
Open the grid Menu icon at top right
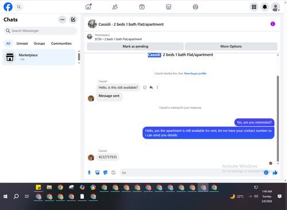pyautogui.click(x=254, y=7)
